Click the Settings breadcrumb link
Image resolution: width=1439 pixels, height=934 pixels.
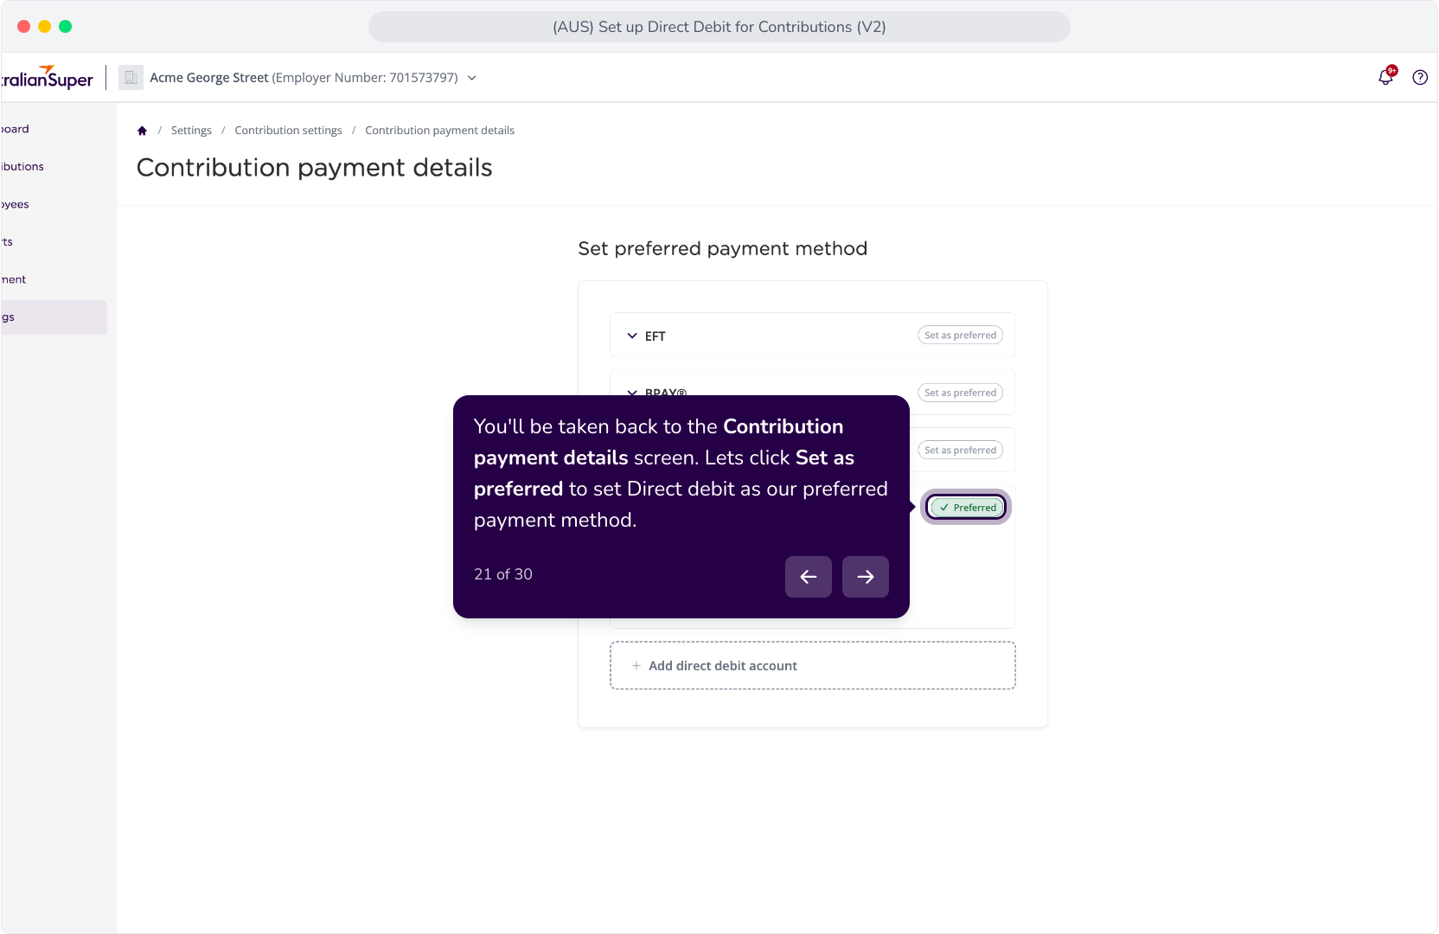191,131
